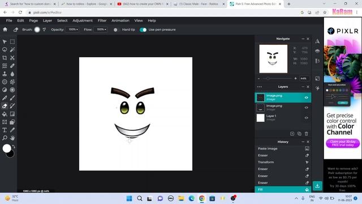Collapse the Layers panel

point(303,87)
